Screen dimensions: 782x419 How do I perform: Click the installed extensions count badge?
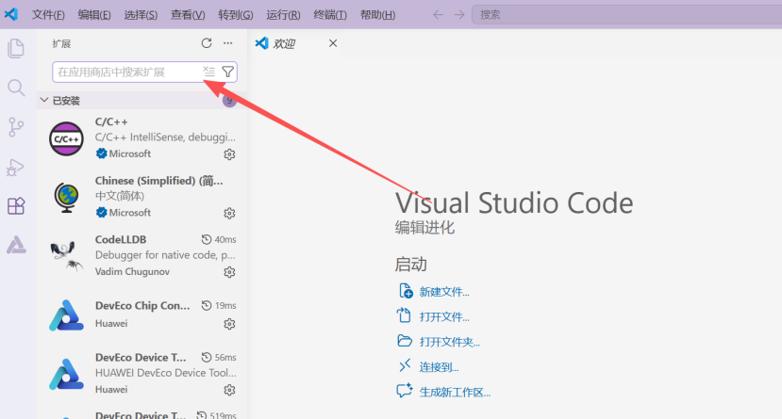click(229, 101)
